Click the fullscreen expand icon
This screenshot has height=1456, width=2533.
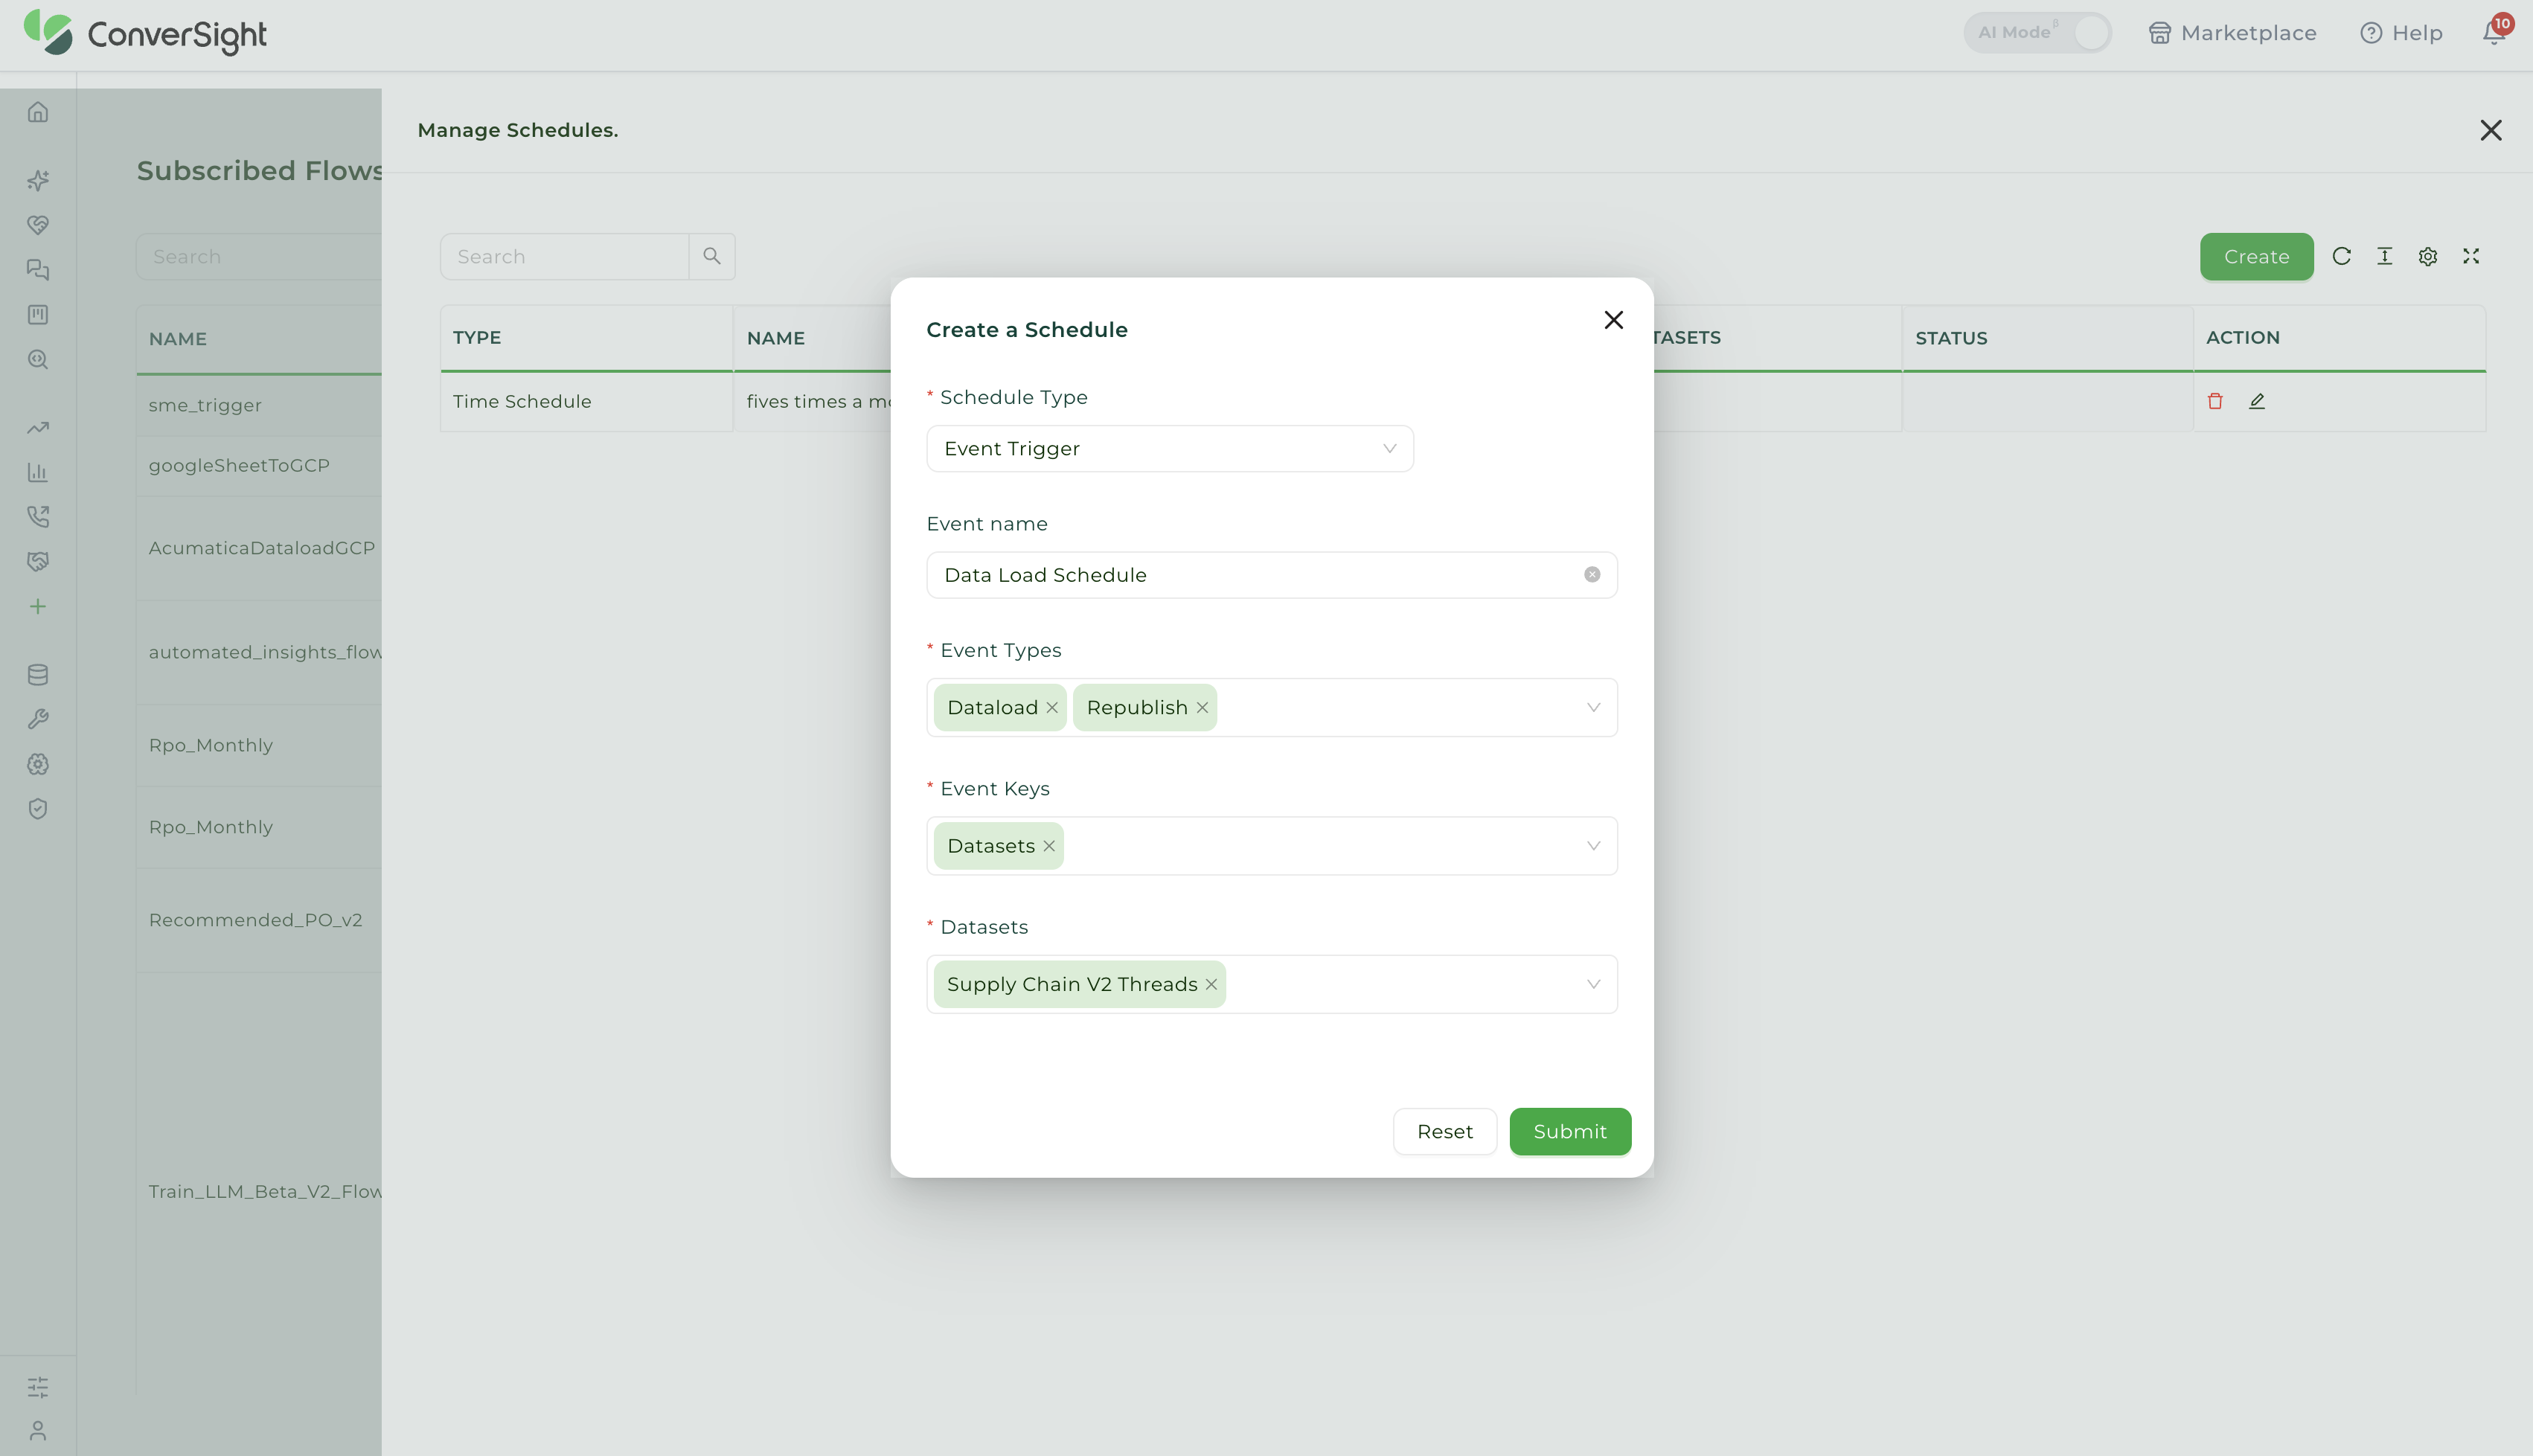coord(2471,256)
